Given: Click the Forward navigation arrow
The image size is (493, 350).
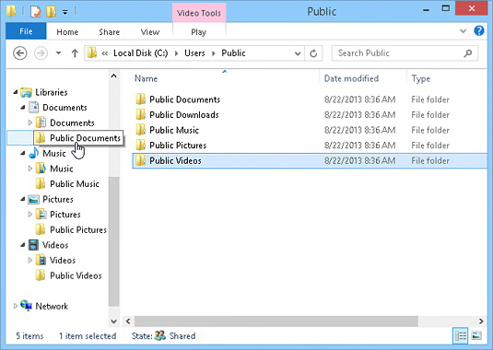Looking at the screenshot, I should [x=41, y=53].
